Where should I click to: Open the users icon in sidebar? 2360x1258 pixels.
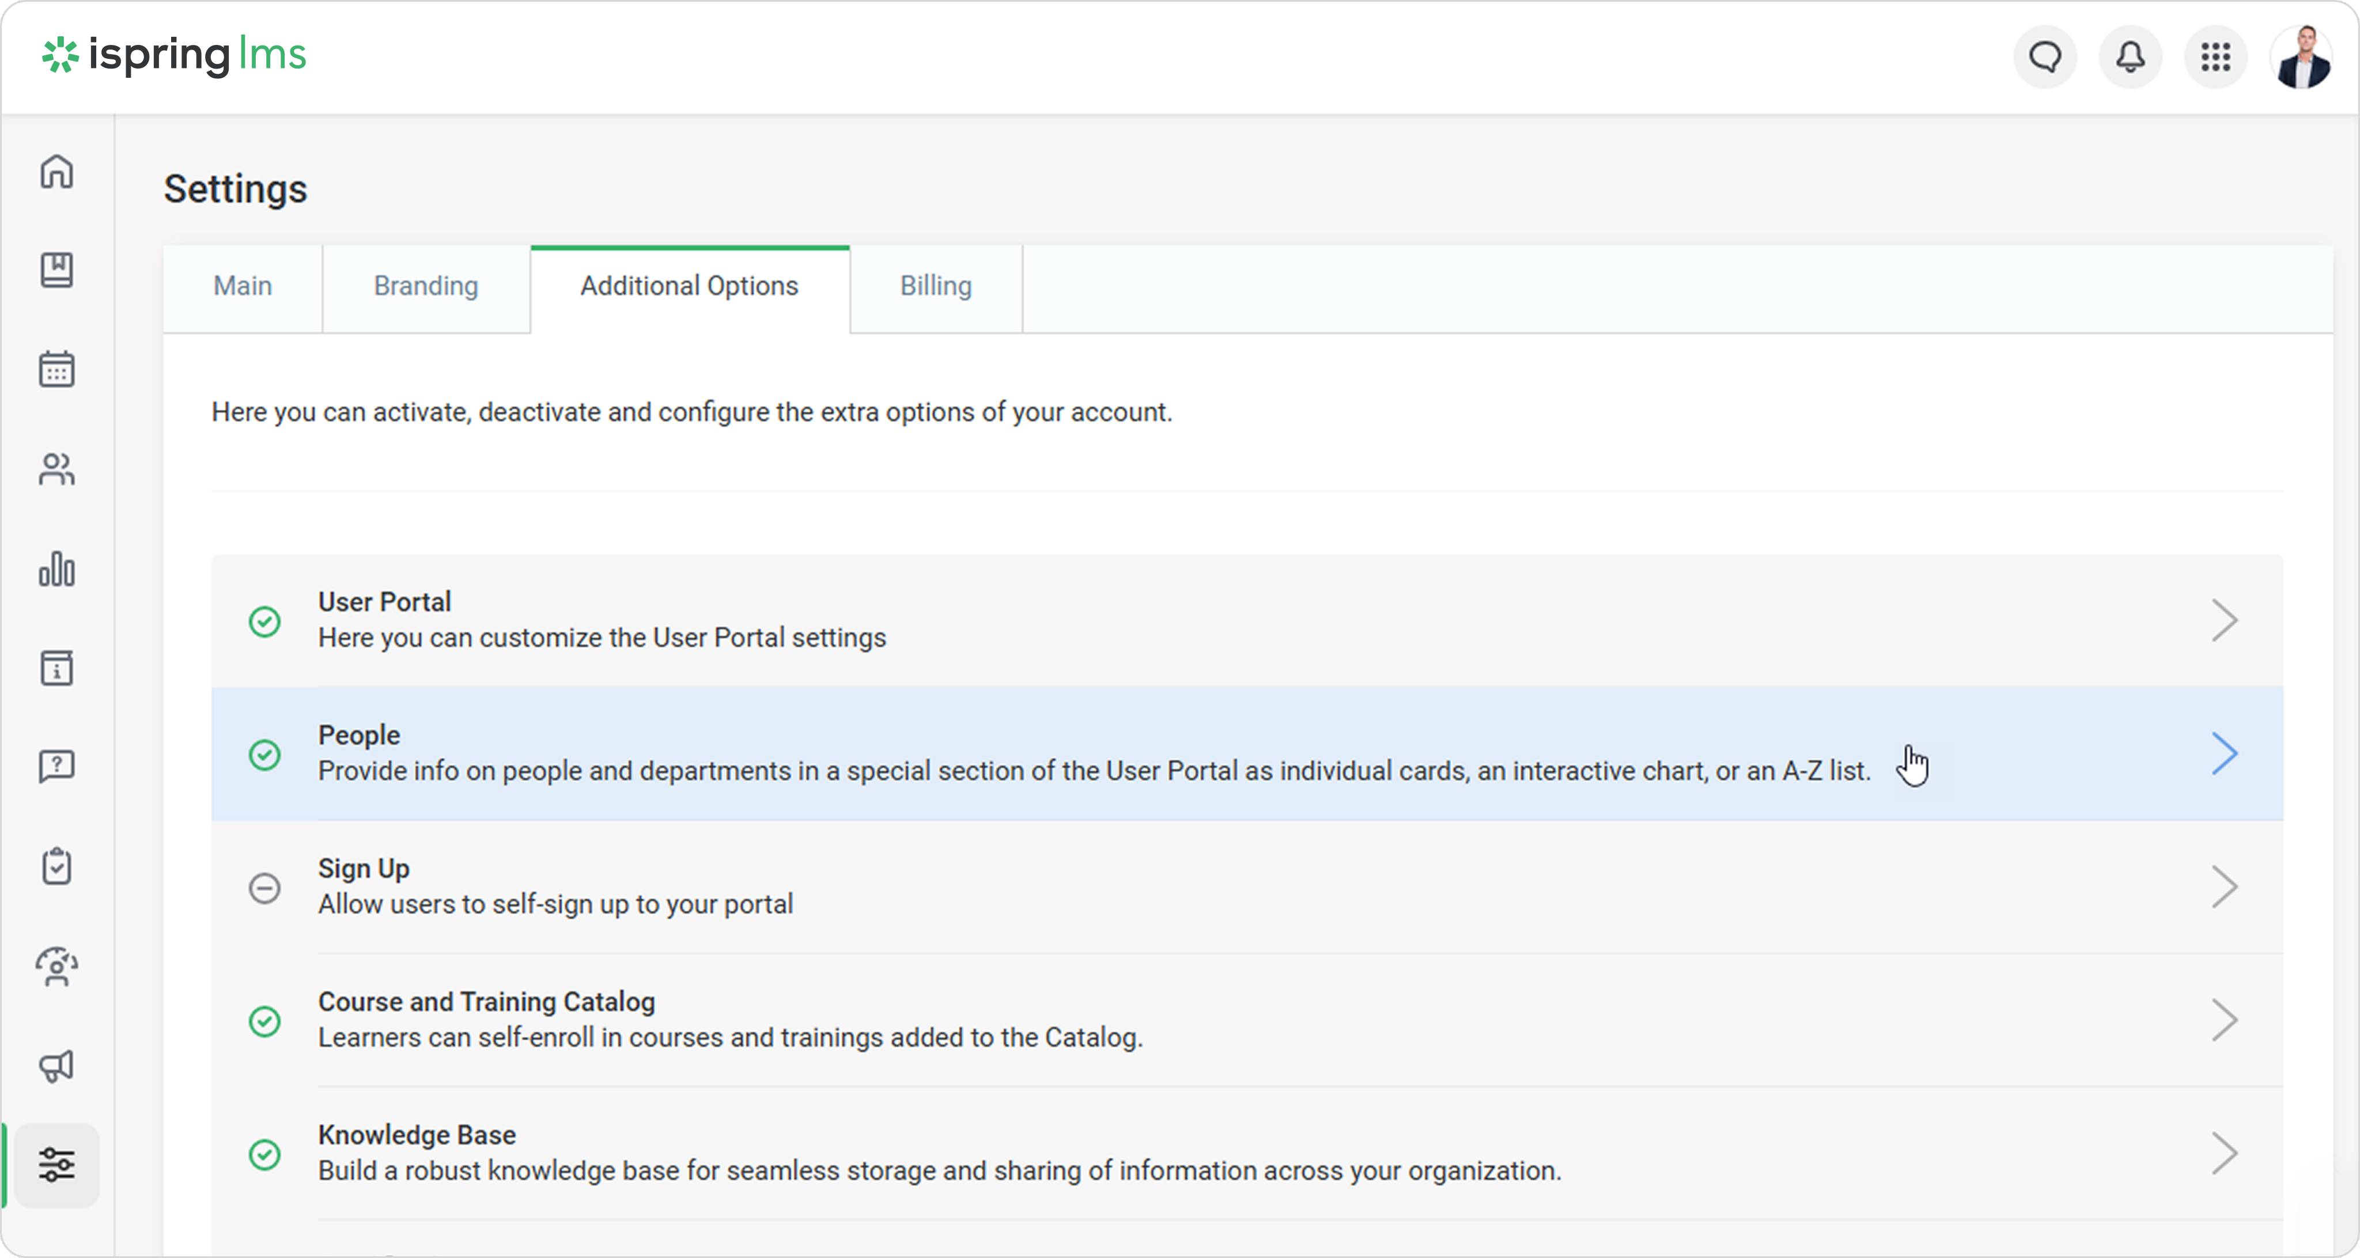[x=57, y=469]
